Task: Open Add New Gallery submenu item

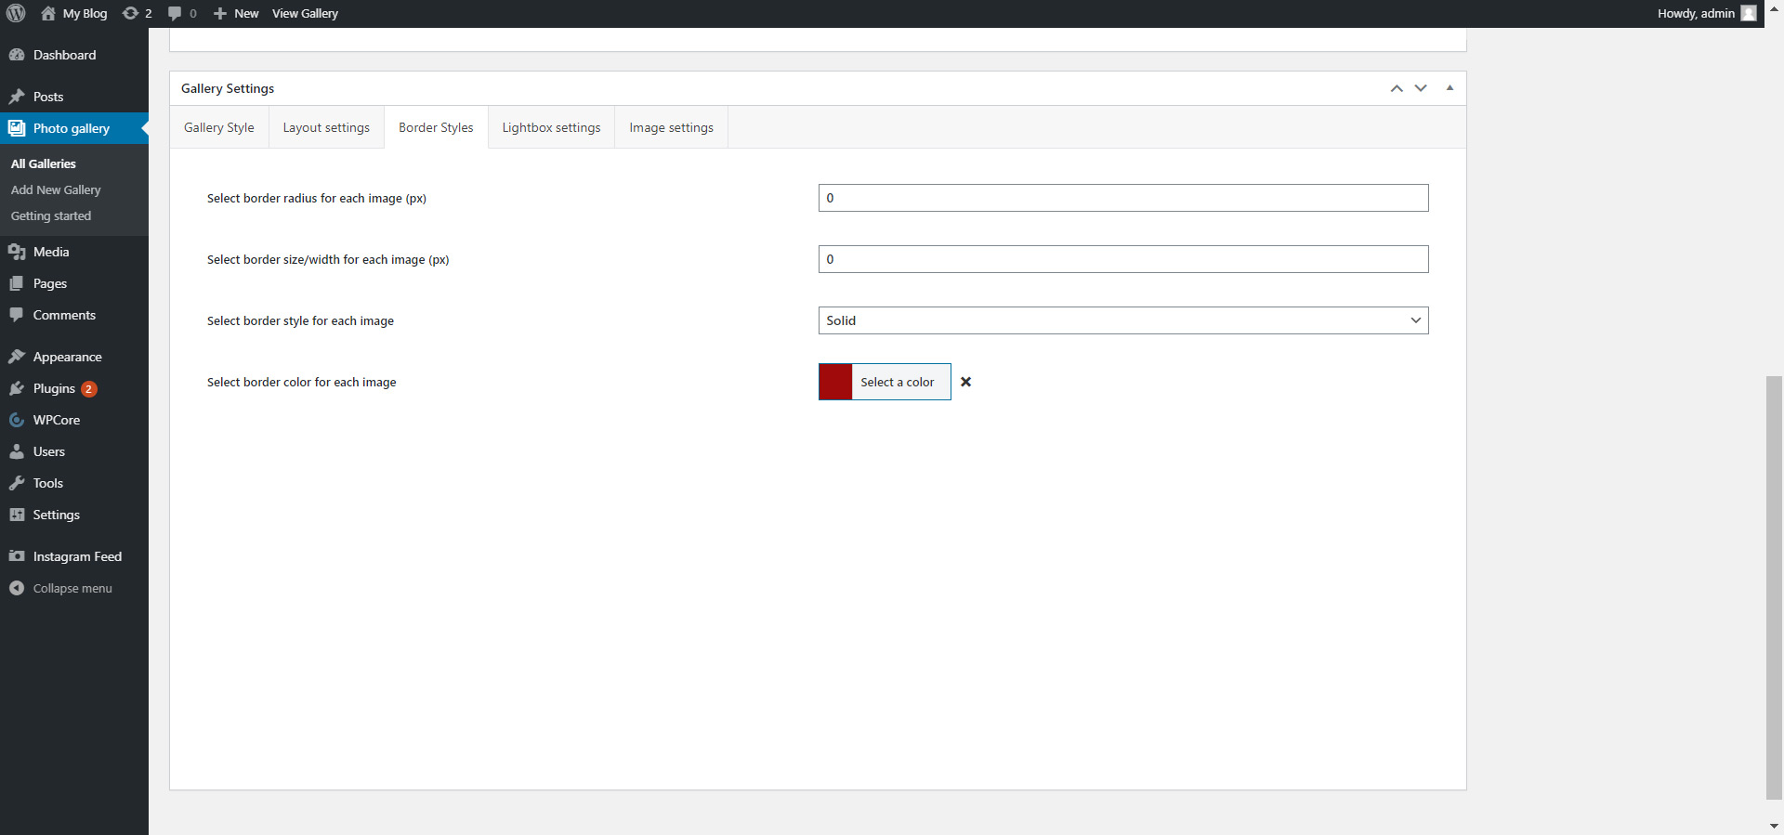Action: (56, 189)
